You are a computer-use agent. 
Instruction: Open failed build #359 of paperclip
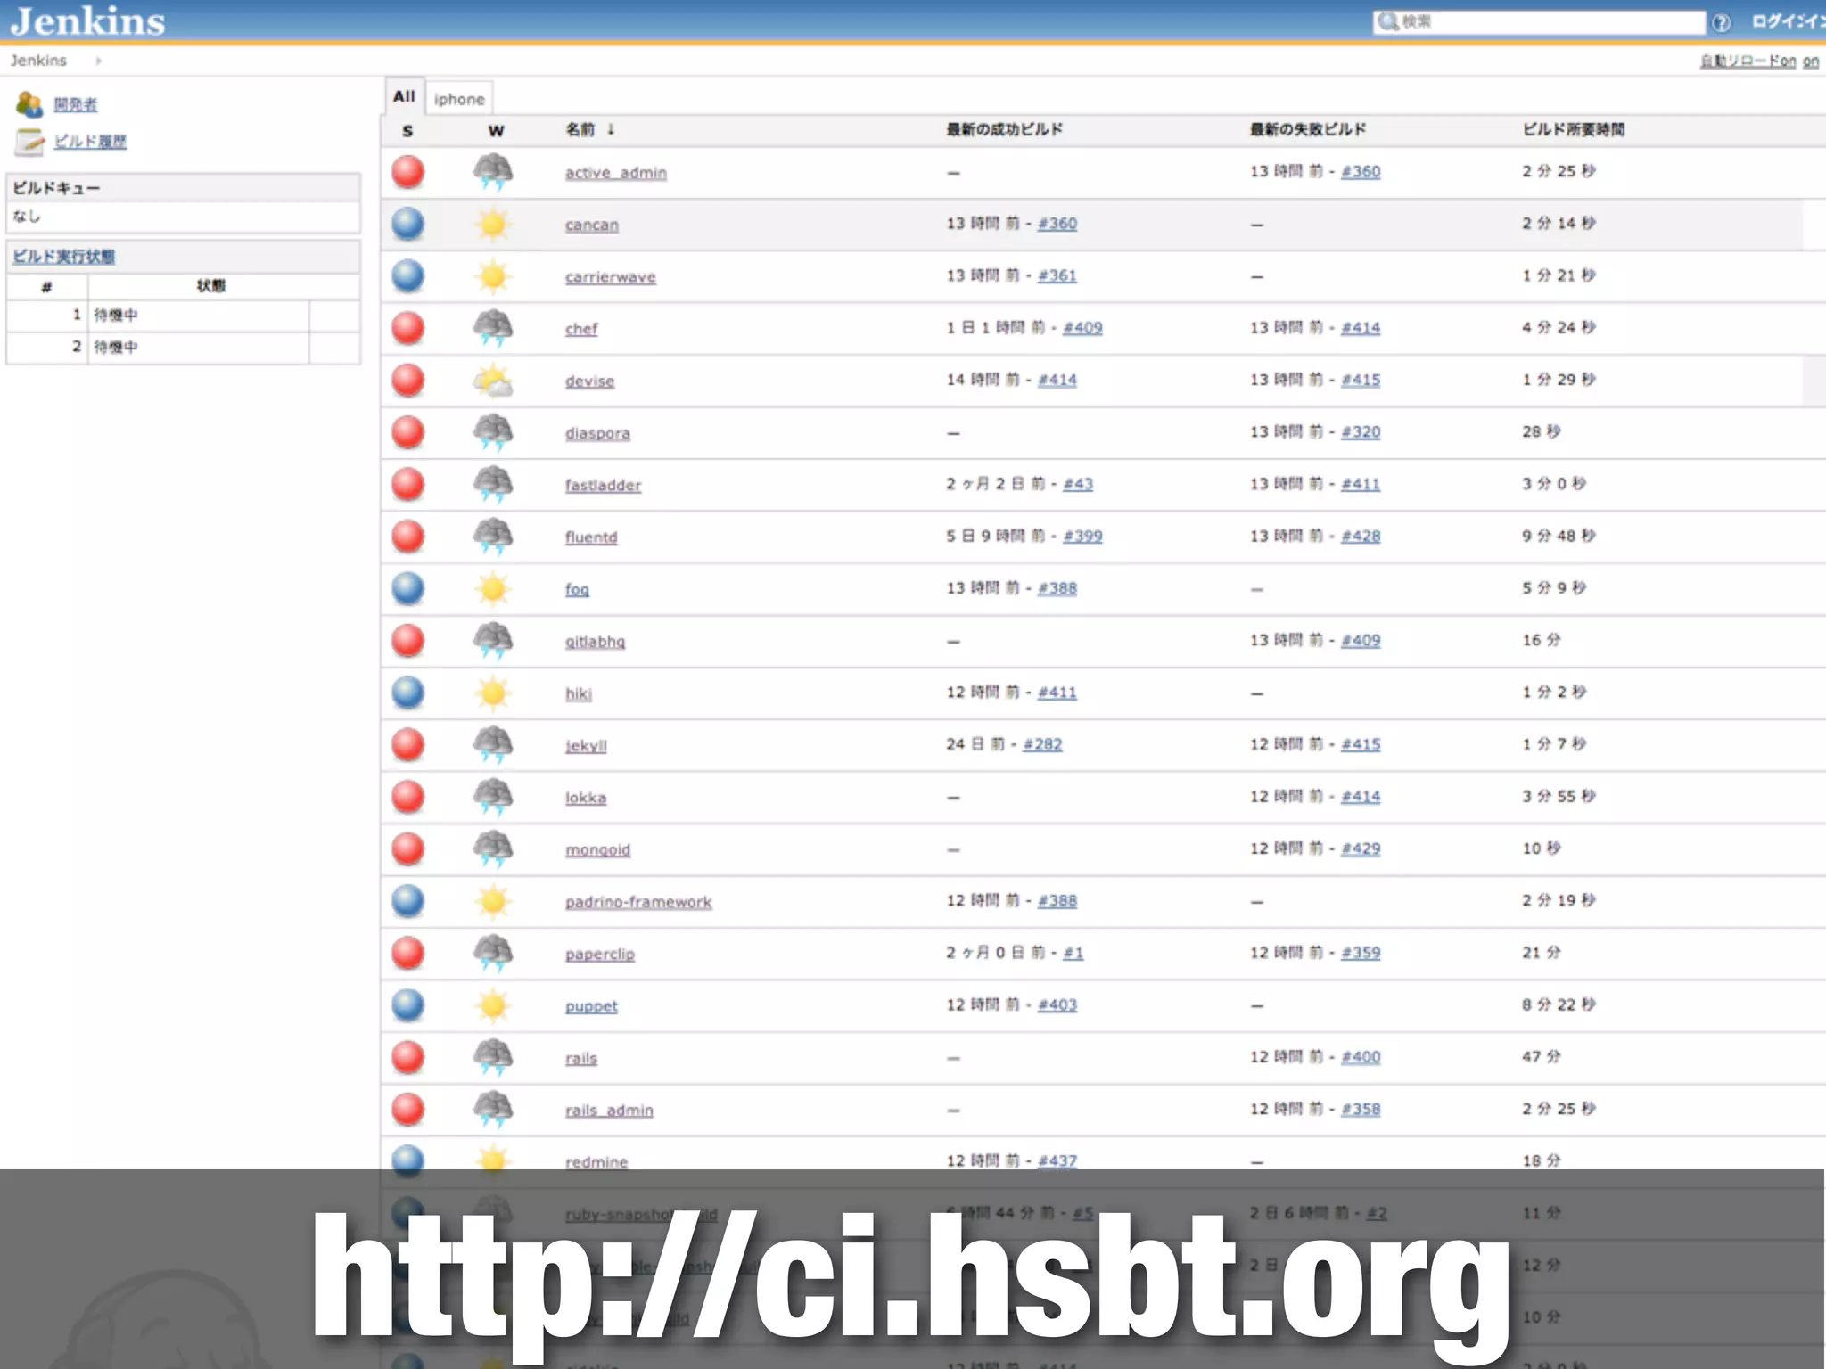coord(1361,953)
